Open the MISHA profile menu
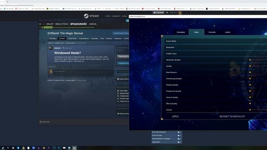Viewport: 267px width, 150px height. click(x=93, y=24)
